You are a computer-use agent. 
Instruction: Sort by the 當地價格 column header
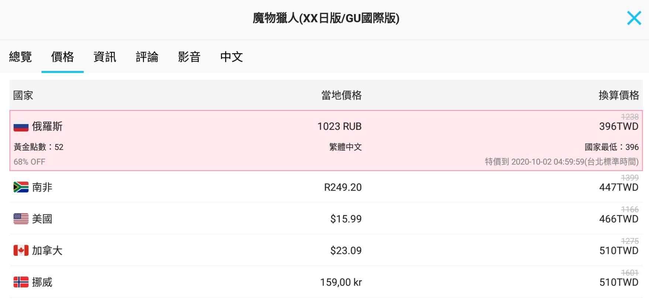(x=341, y=96)
